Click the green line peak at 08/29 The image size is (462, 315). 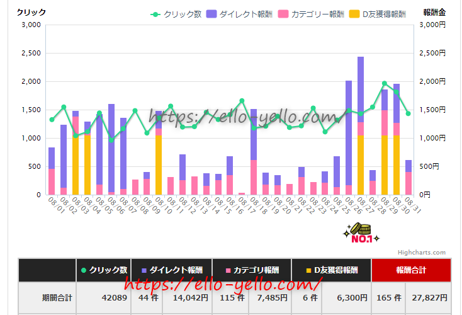tap(385, 84)
